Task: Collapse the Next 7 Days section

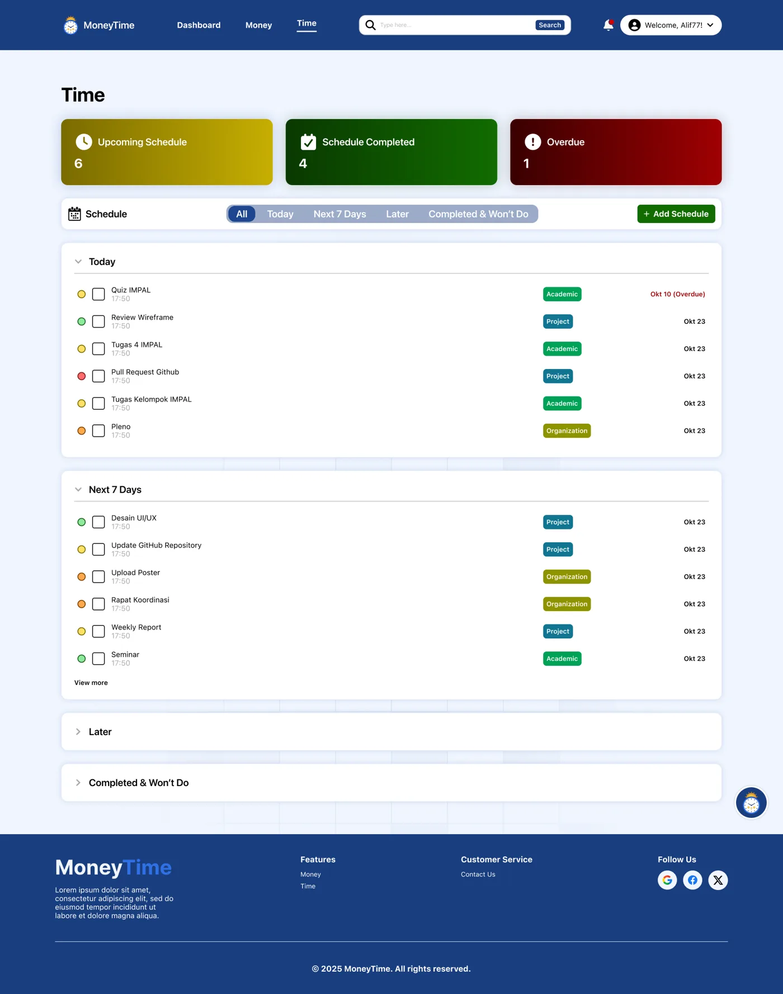Action: 78,490
